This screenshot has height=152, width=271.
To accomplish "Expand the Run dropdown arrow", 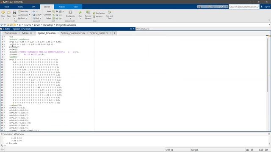I will pos(80,18).
